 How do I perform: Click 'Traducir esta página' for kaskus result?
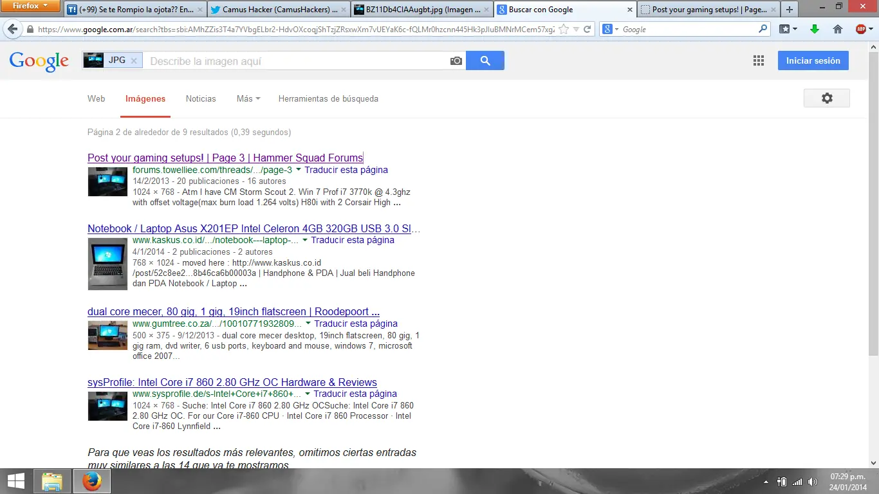point(353,240)
